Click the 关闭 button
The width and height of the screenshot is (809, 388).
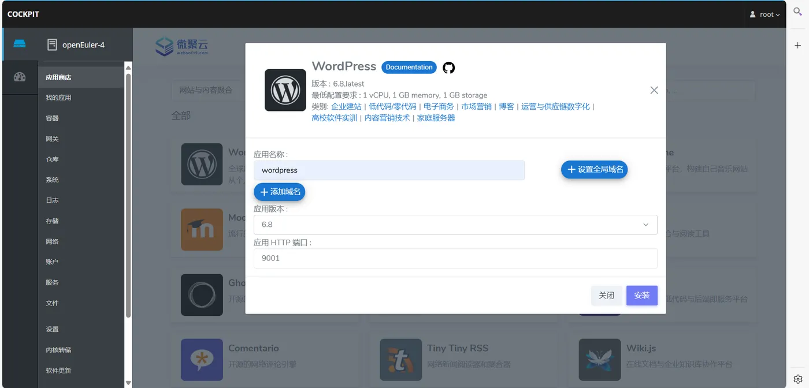tap(607, 295)
